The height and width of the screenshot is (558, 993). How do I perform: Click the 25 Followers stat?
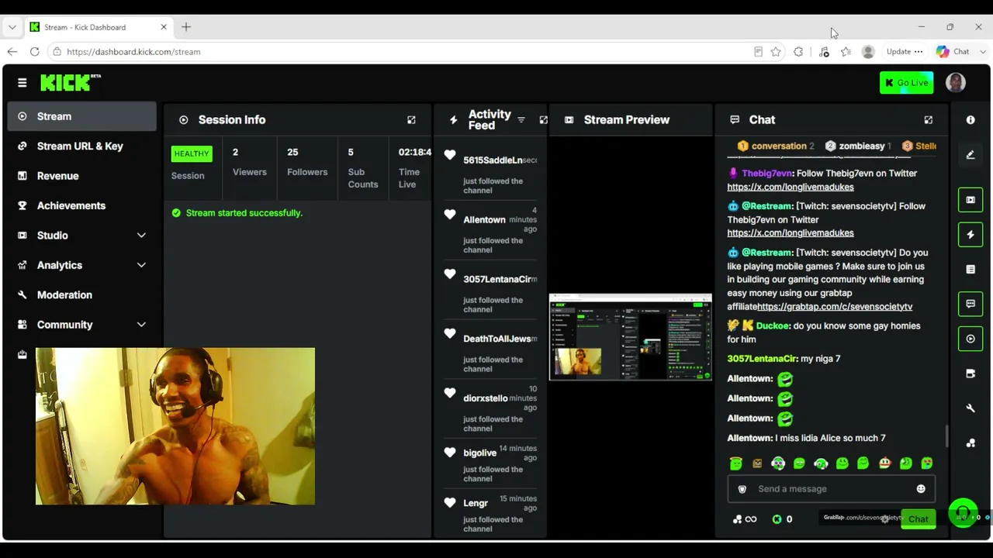307,161
